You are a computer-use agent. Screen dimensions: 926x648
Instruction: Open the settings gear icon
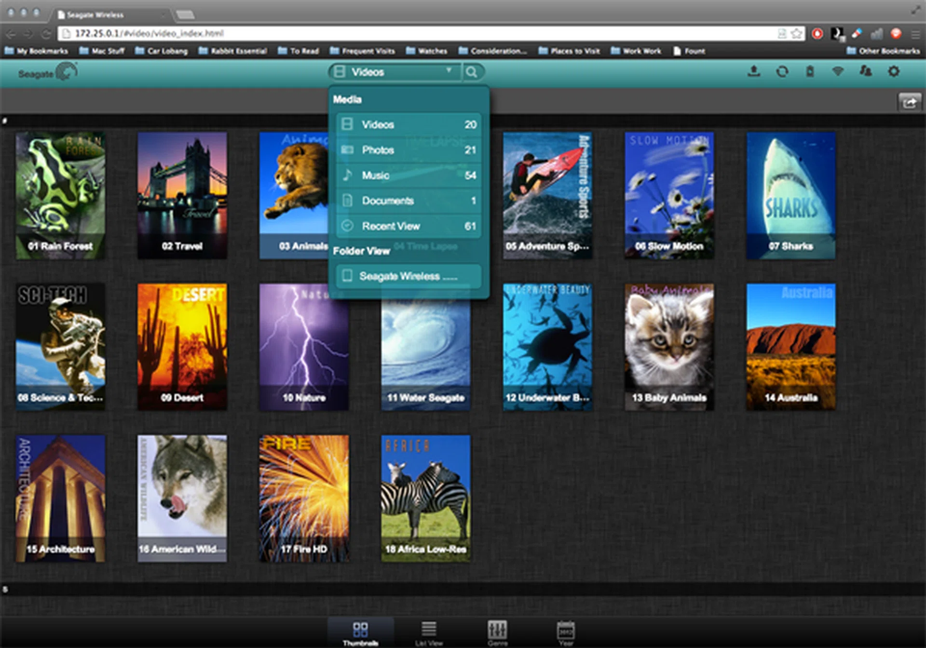pyautogui.click(x=894, y=71)
